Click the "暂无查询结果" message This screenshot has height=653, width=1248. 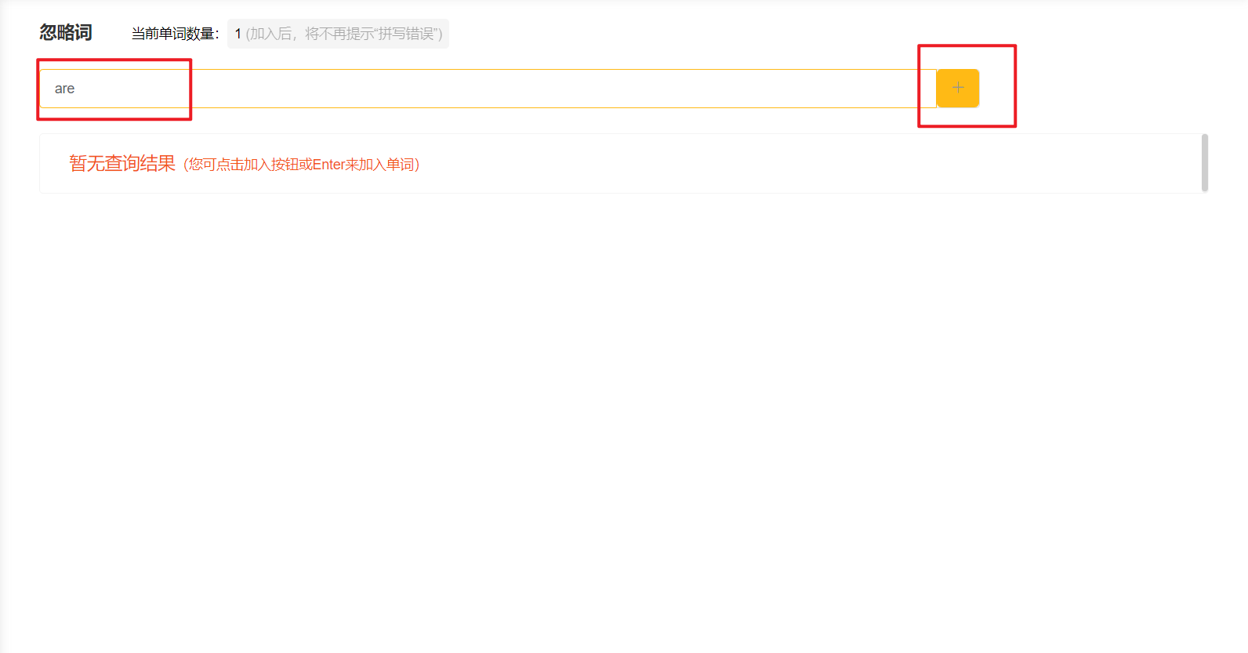pos(122,163)
